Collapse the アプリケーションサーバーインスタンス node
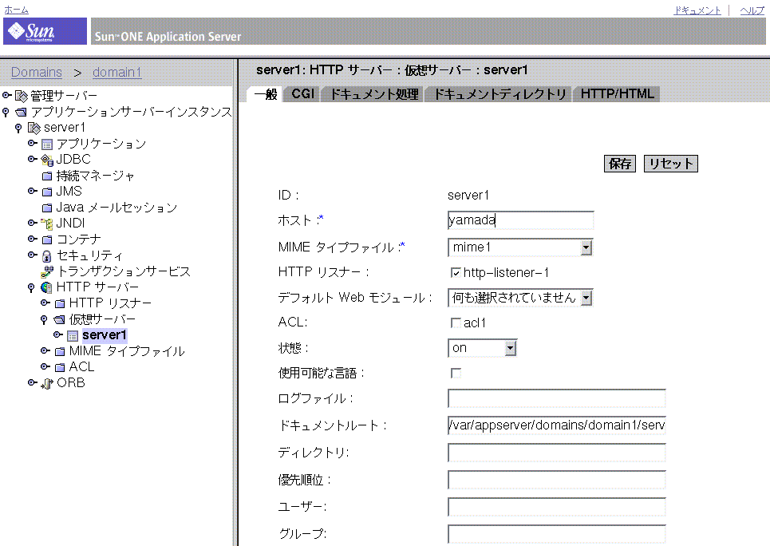This screenshot has height=546, width=770. tap(6, 113)
